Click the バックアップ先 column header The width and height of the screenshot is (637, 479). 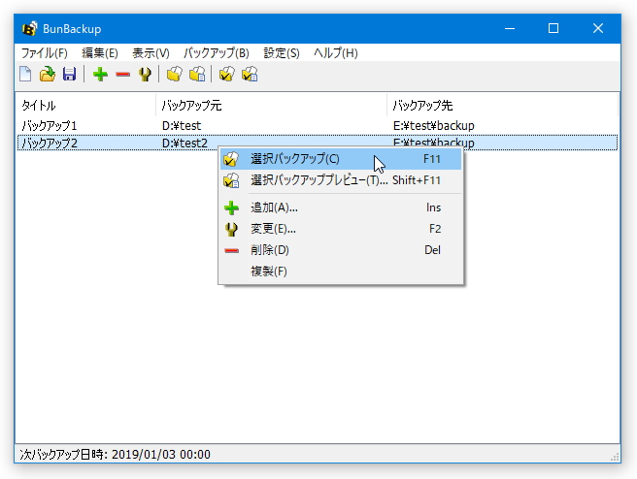coord(503,106)
